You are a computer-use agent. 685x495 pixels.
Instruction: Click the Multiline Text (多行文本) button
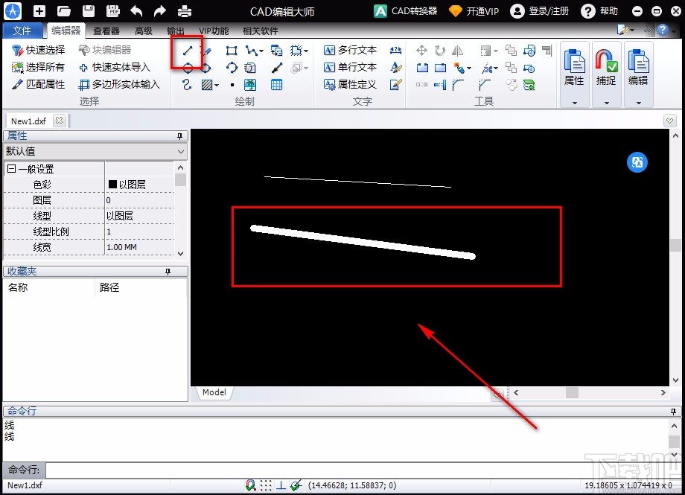(x=351, y=50)
